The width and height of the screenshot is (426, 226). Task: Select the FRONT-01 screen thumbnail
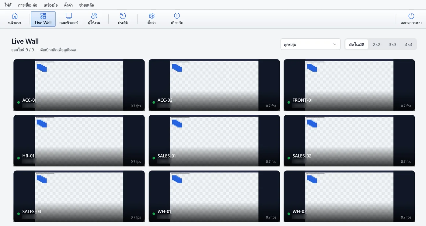pos(349,85)
